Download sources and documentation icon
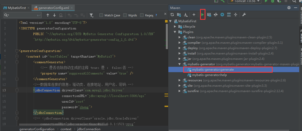Image resolution: width=302 pixels, height=131 pixels. (x=185, y=15)
